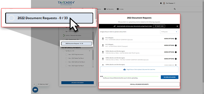Go to Tax Payments in the navigation bar
The height and width of the screenshot is (94, 204).
[x=109, y=9]
